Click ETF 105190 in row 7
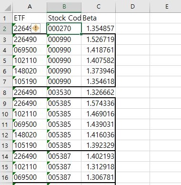Screen dimensions: 181x185 (x=30, y=82)
